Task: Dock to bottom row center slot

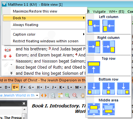Action: pyautogui.click(x=109, y=88)
